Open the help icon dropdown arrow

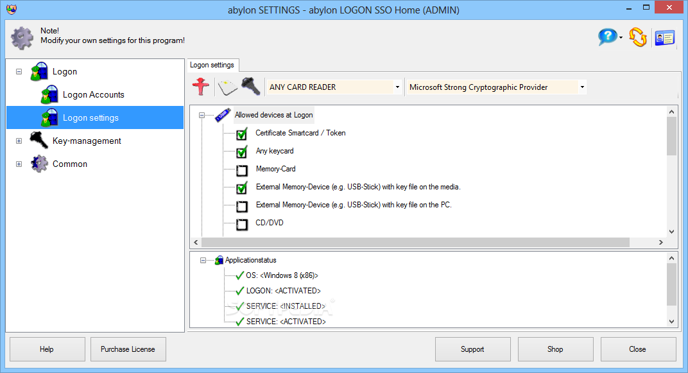[621, 38]
